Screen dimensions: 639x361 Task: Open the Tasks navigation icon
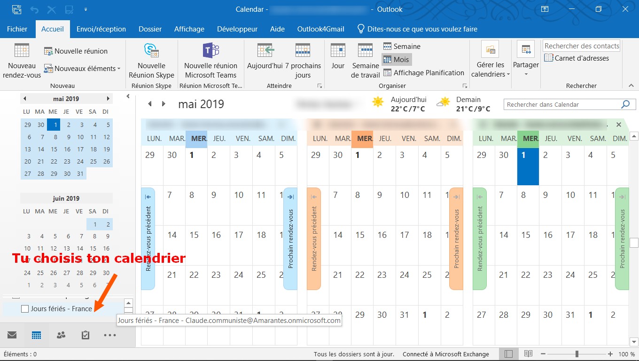coord(85,335)
